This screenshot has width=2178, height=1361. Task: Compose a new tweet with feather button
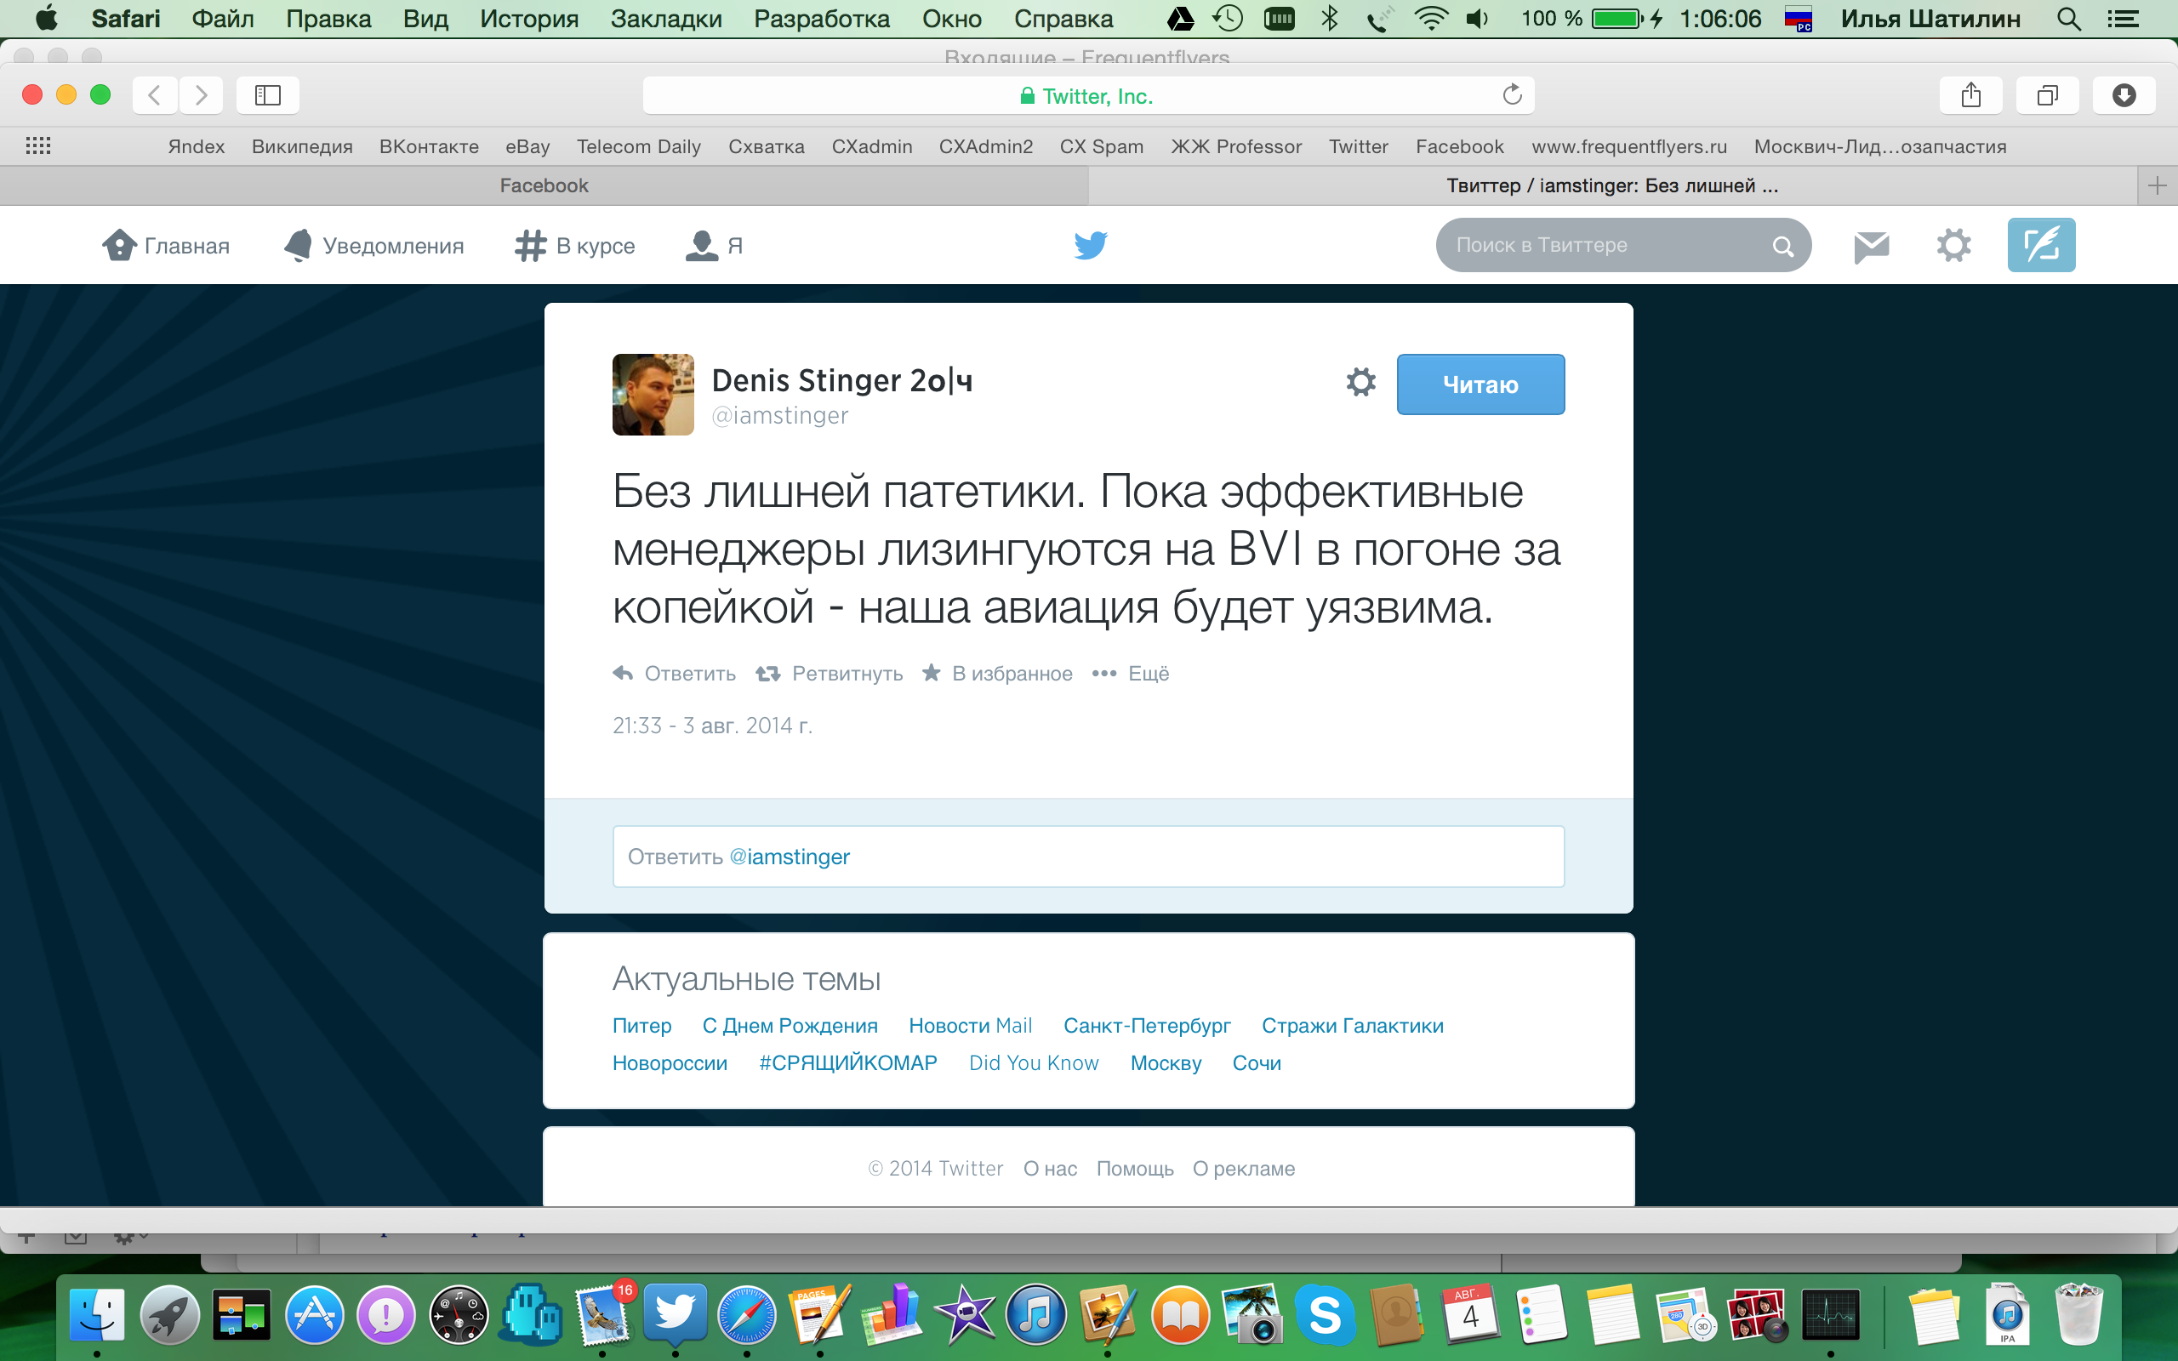coord(2041,245)
